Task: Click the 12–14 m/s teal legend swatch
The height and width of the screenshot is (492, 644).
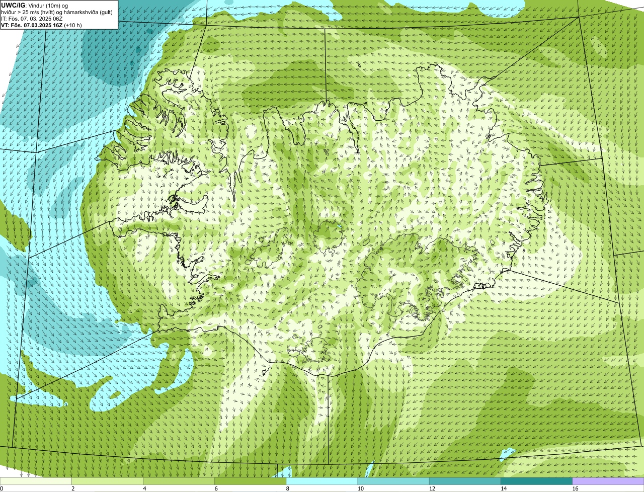Action: coord(465,481)
